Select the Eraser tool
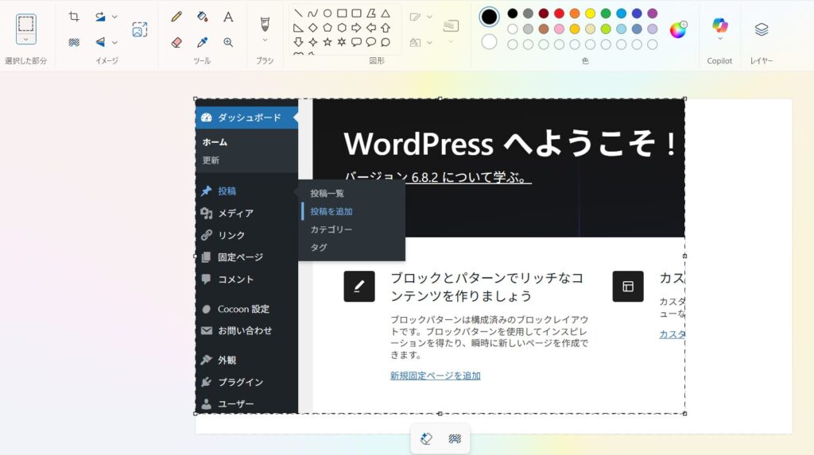 point(176,42)
